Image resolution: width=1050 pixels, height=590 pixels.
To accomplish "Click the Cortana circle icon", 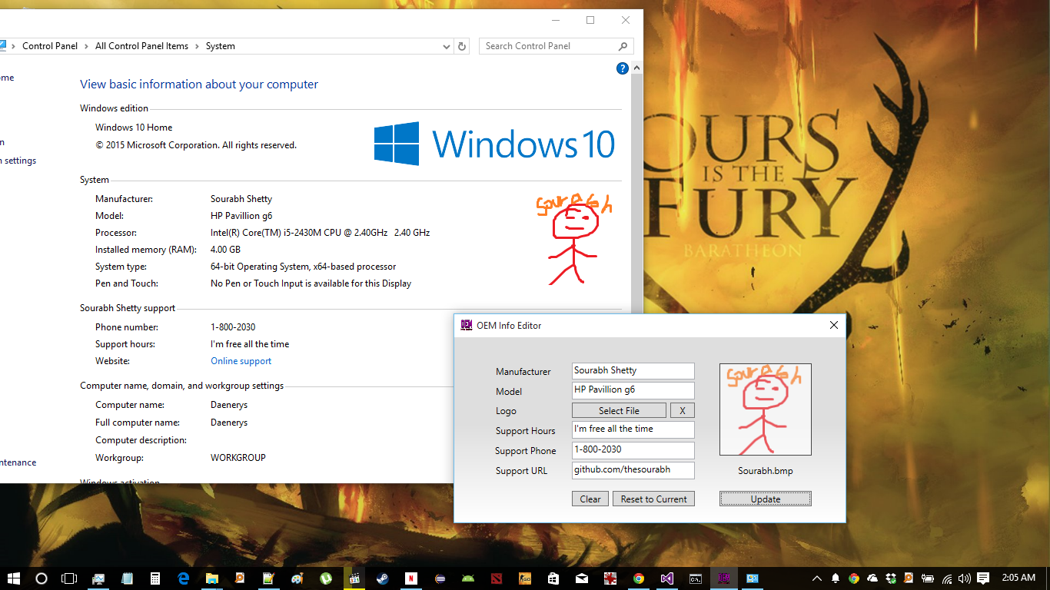I will coord(42,578).
